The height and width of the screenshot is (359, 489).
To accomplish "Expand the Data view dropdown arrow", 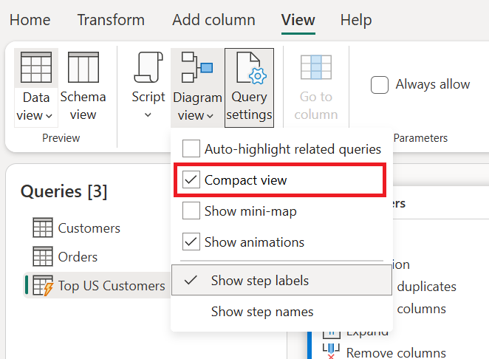I will [x=49, y=116].
